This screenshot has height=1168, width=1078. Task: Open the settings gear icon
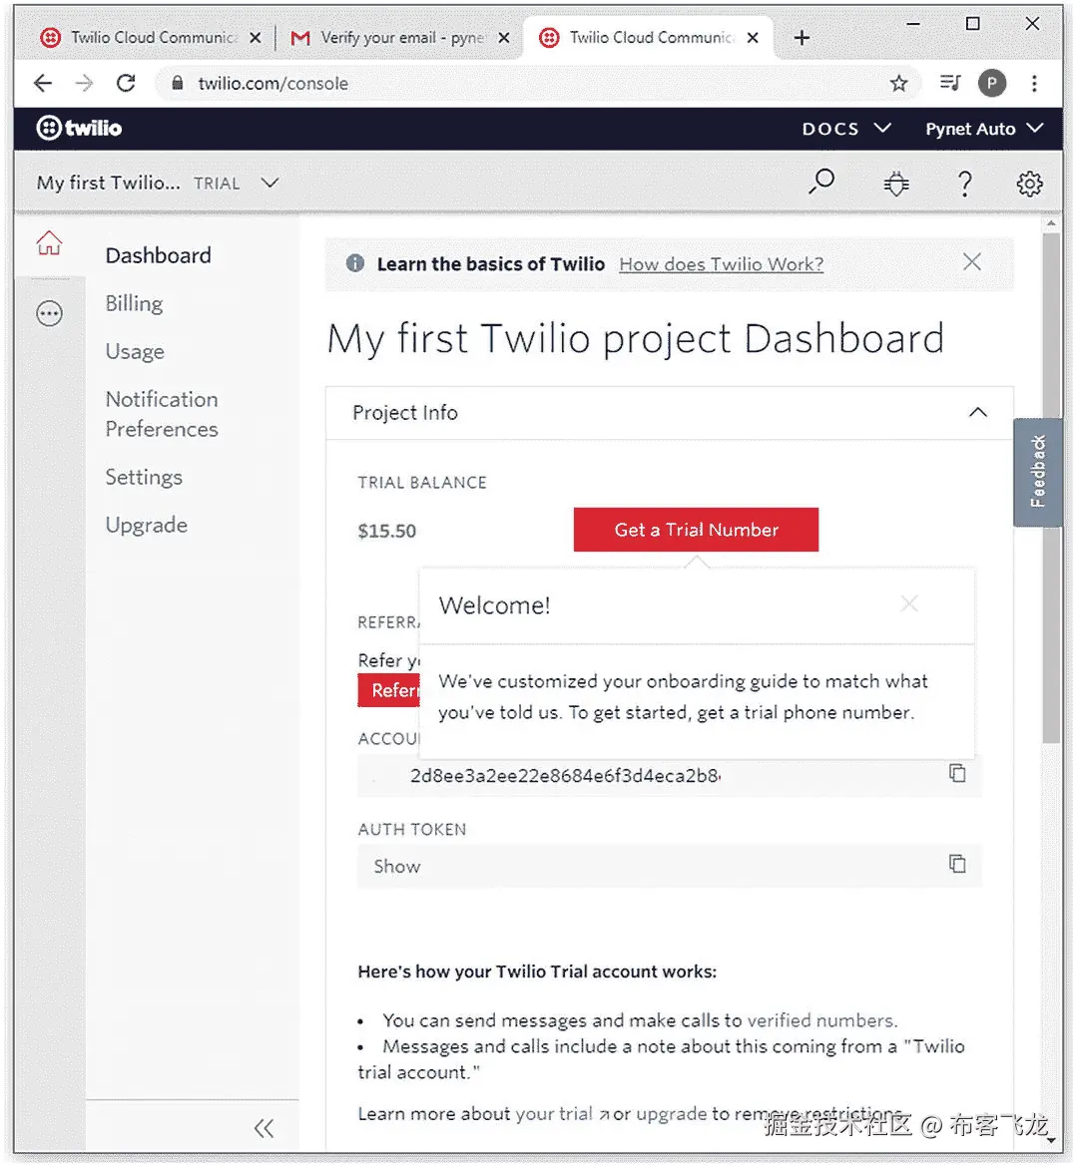point(1029,184)
